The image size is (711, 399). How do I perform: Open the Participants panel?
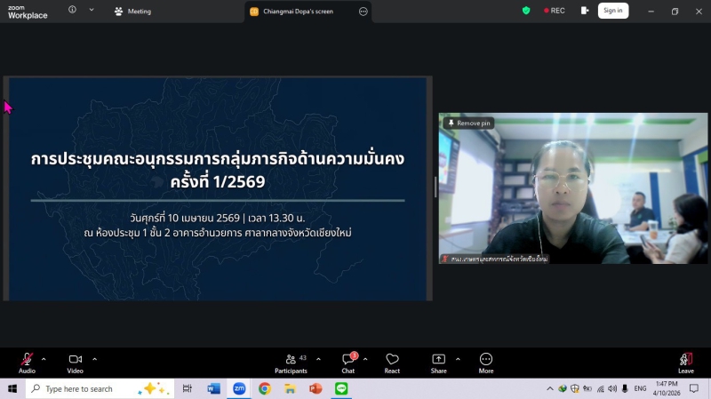(291, 360)
